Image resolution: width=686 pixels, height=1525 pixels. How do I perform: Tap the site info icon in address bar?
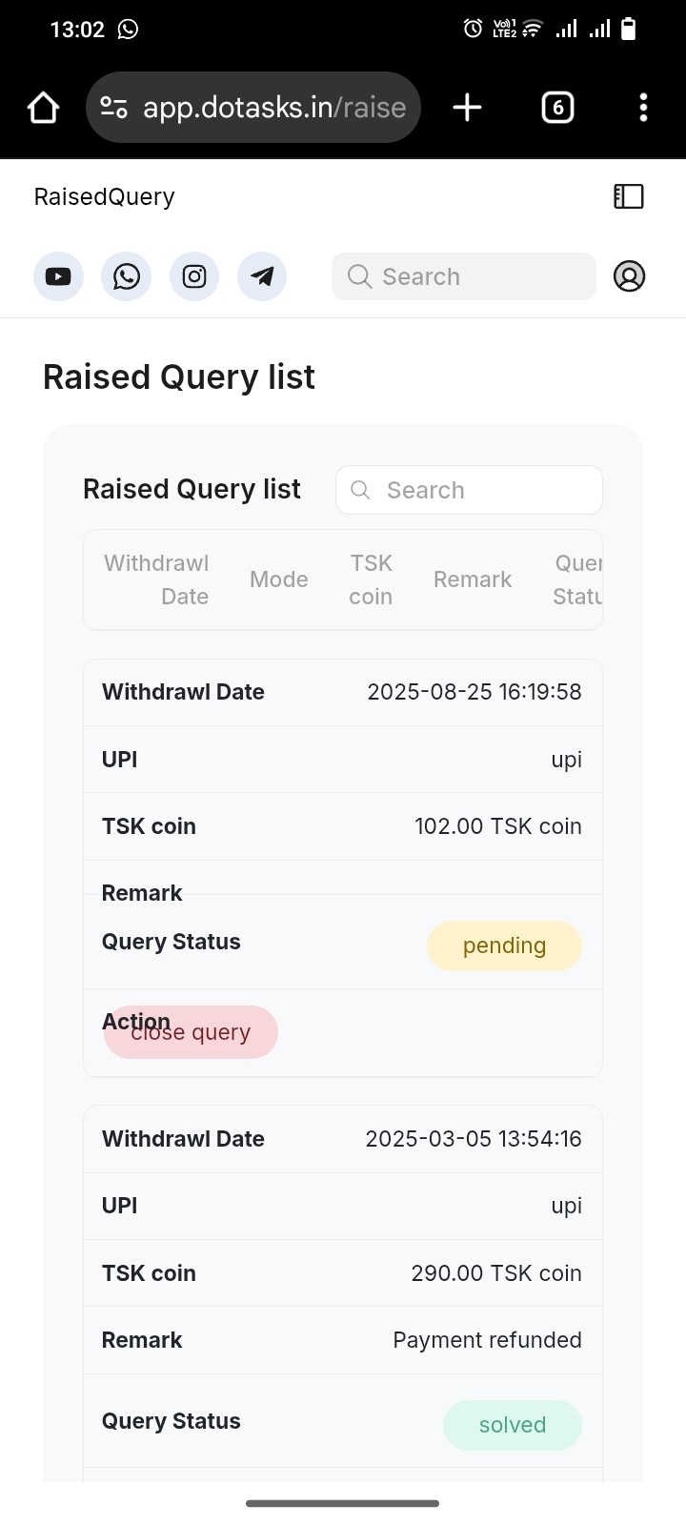(114, 108)
